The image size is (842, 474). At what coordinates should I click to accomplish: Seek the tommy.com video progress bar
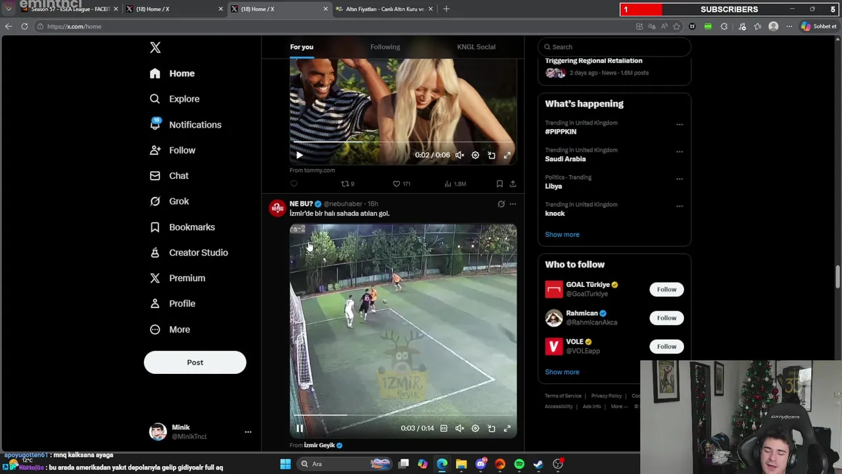pyautogui.click(x=403, y=142)
